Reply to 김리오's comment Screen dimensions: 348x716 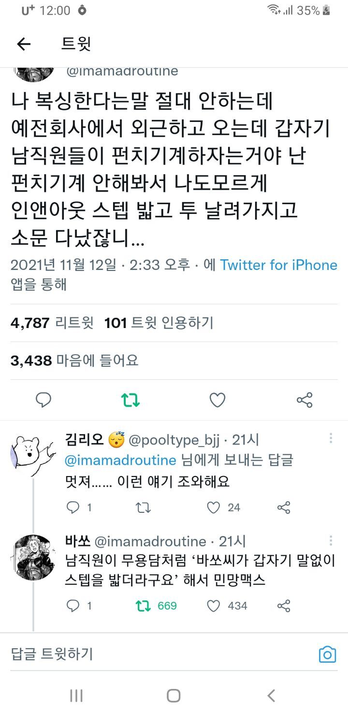tap(72, 507)
